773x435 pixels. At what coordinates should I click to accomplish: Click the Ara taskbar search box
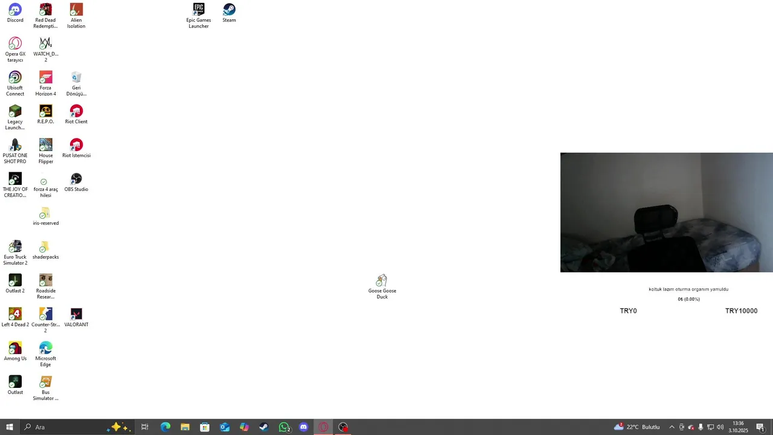tap(77, 427)
